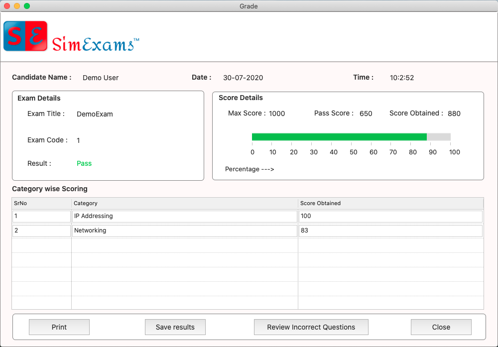This screenshot has width=498, height=347.
Task: Click the Percentage ---> label
Action: click(x=249, y=169)
